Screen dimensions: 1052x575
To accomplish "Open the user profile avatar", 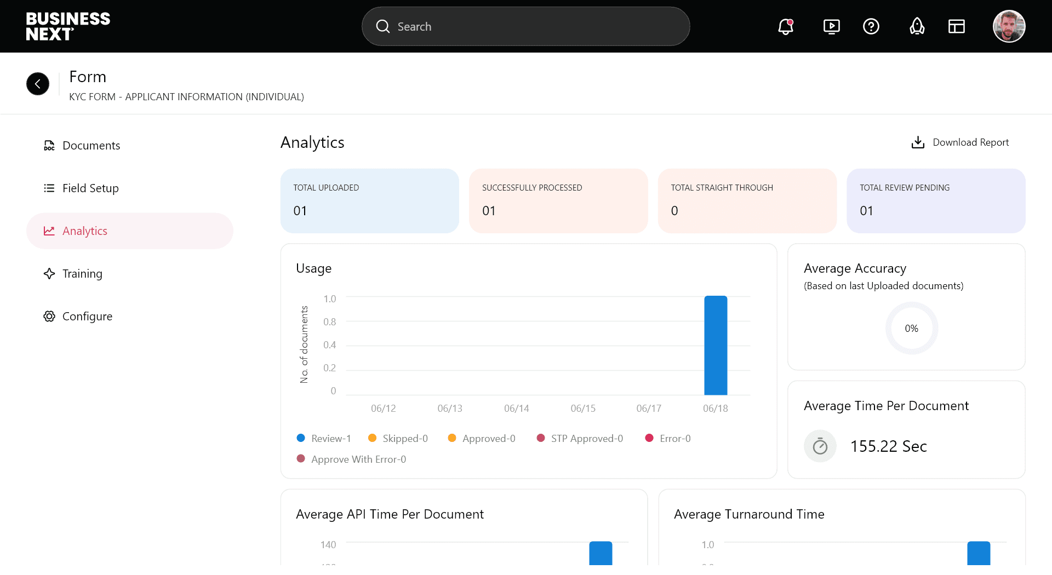I will click(x=1009, y=26).
